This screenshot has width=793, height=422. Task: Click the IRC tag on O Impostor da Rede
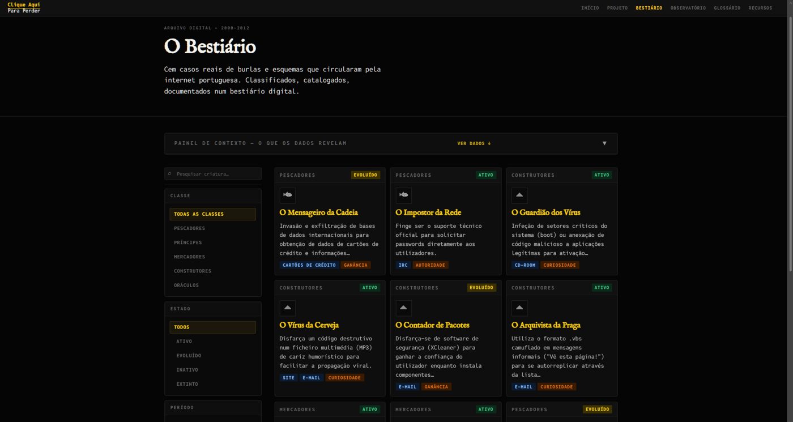tap(403, 265)
